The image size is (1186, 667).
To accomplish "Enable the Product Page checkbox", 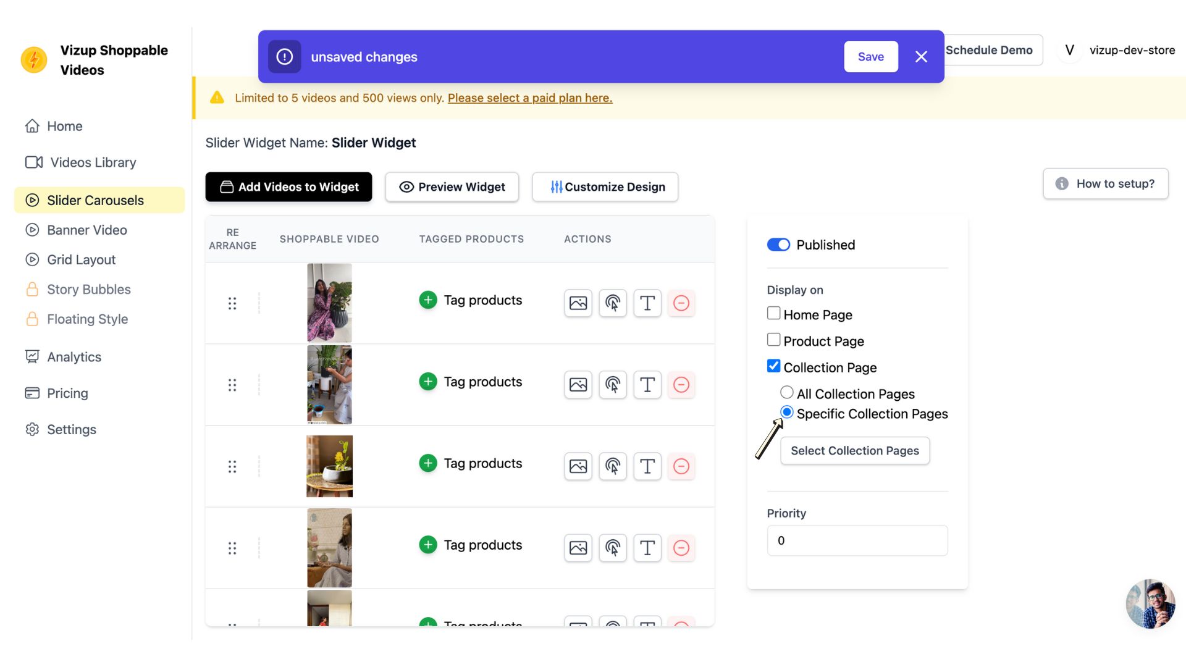I will click(x=774, y=340).
